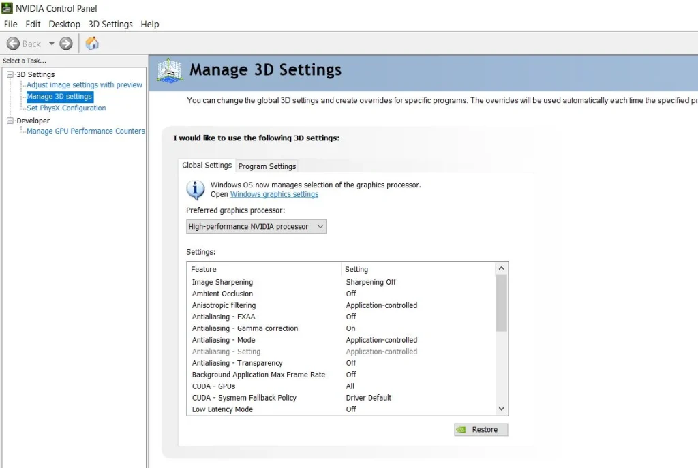The height and width of the screenshot is (468, 698).
Task: Open Manage GPU Performance Counters
Action: point(85,131)
